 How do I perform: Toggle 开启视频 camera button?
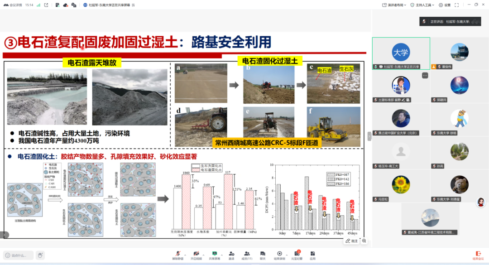coord(196,255)
